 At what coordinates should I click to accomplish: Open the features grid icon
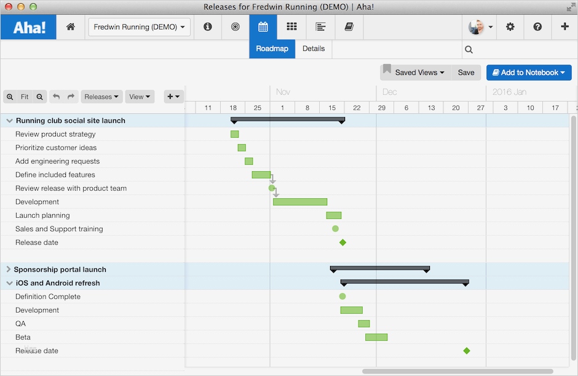(x=291, y=26)
